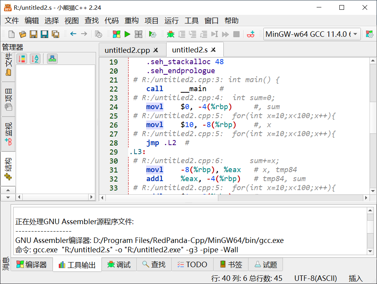Open the TODO bottom tab
The image size is (377, 284).
pos(192,264)
